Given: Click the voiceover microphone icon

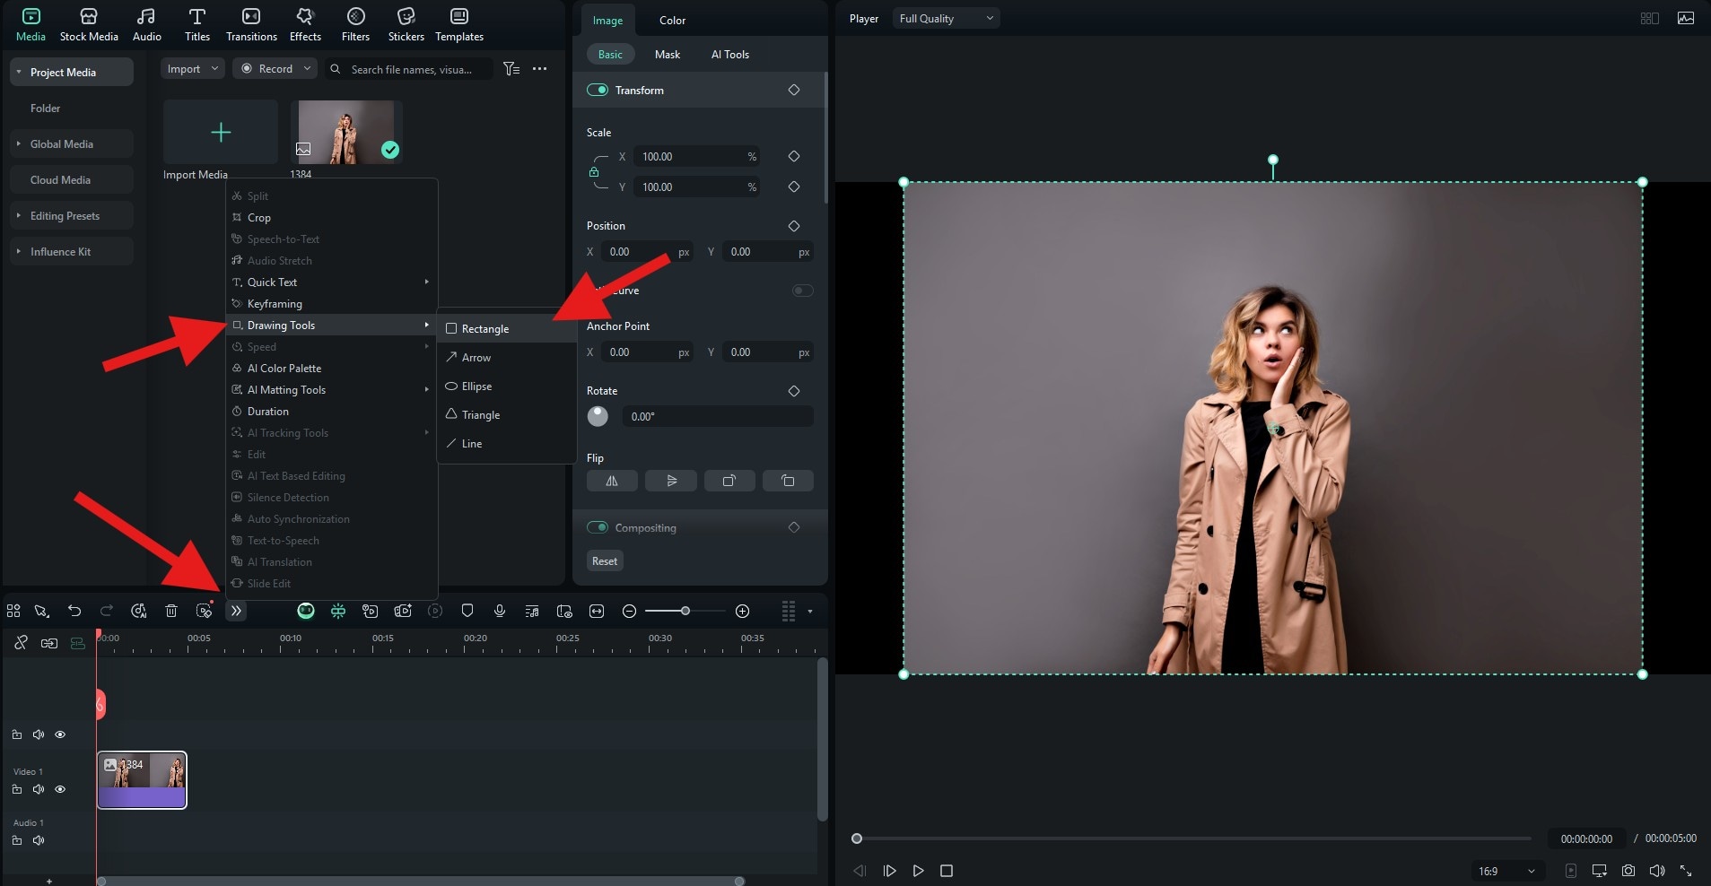Looking at the screenshot, I should point(500,611).
